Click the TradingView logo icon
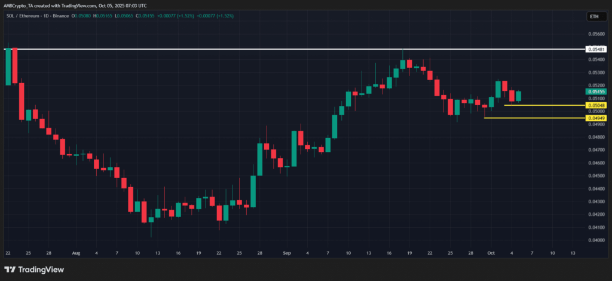This screenshot has height=281, width=612. (x=11, y=269)
